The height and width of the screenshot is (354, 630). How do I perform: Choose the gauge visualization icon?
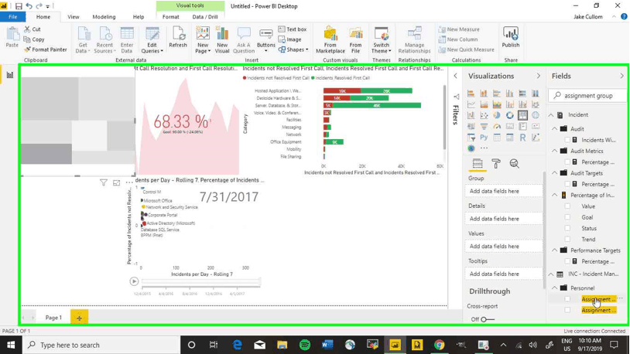(497, 127)
